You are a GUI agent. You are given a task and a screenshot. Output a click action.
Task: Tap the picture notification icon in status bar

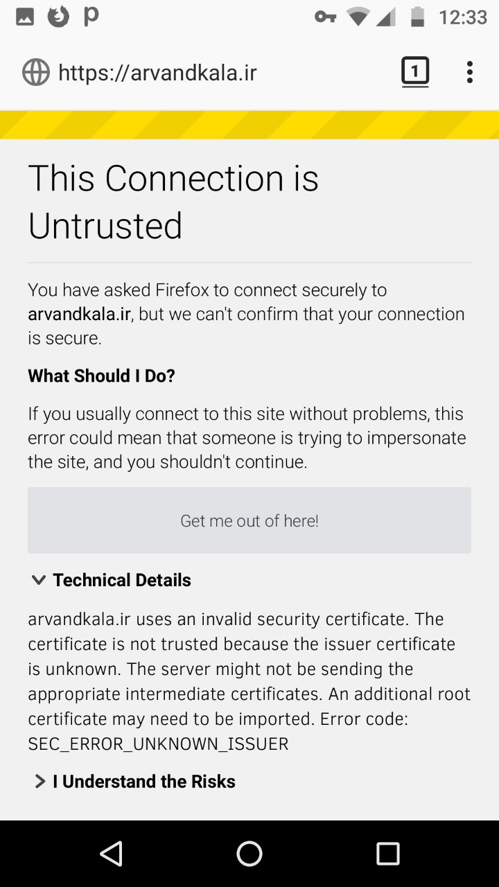[x=25, y=17]
